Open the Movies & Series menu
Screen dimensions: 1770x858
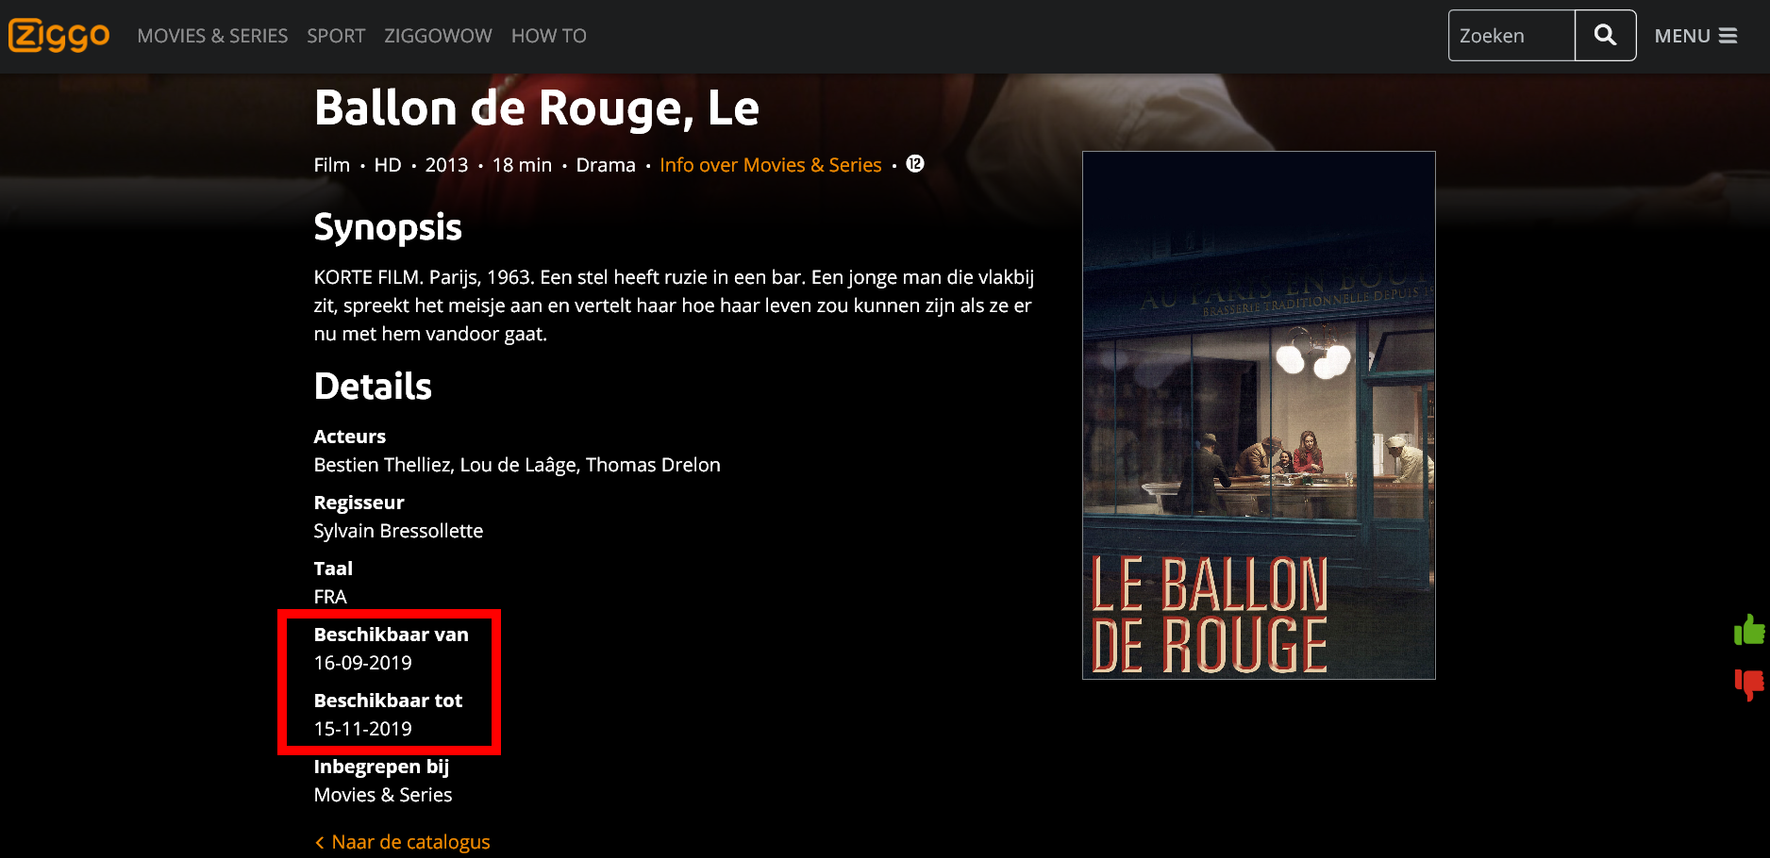pos(212,36)
